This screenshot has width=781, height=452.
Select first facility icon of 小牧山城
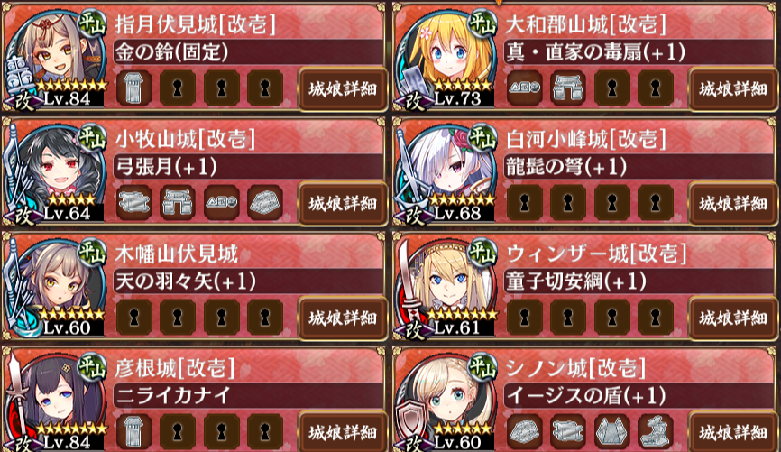(x=134, y=203)
